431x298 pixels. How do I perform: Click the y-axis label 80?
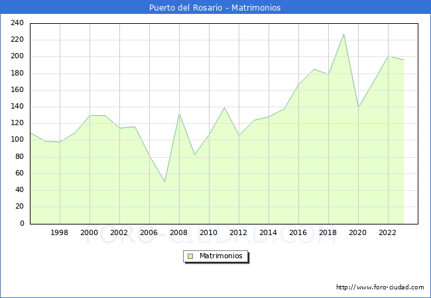point(19,157)
